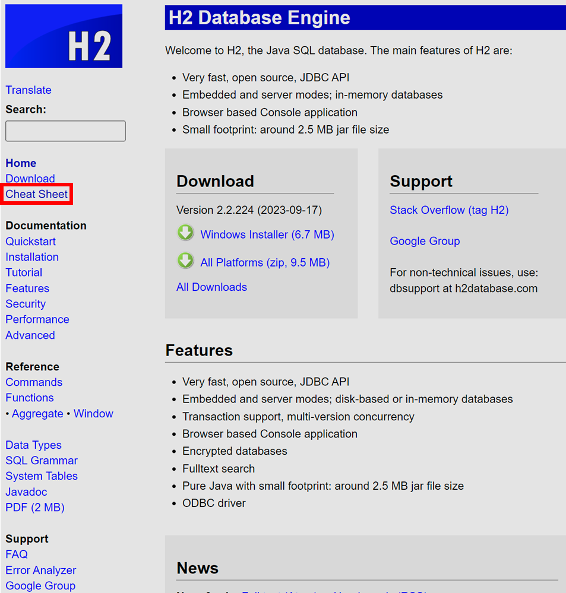Screen dimensions: 566x593
Task: Open the Google Group link in the sidebar
Action: (40, 586)
